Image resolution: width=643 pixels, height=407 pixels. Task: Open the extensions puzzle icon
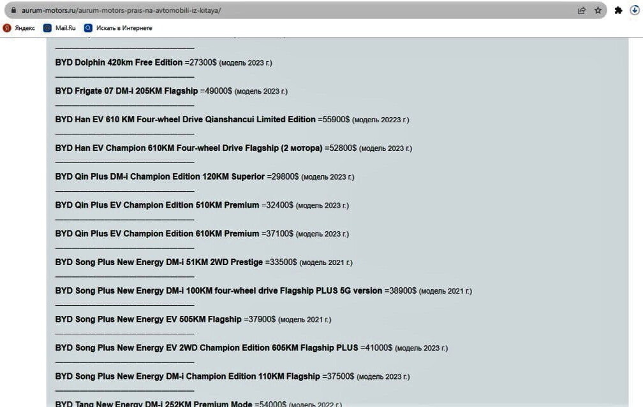pyautogui.click(x=618, y=10)
